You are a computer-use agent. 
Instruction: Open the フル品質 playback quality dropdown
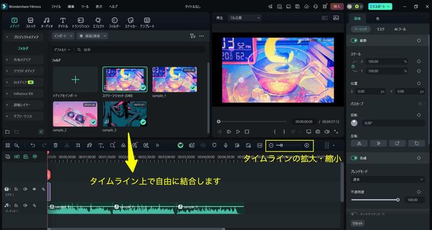[x=244, y=18]
